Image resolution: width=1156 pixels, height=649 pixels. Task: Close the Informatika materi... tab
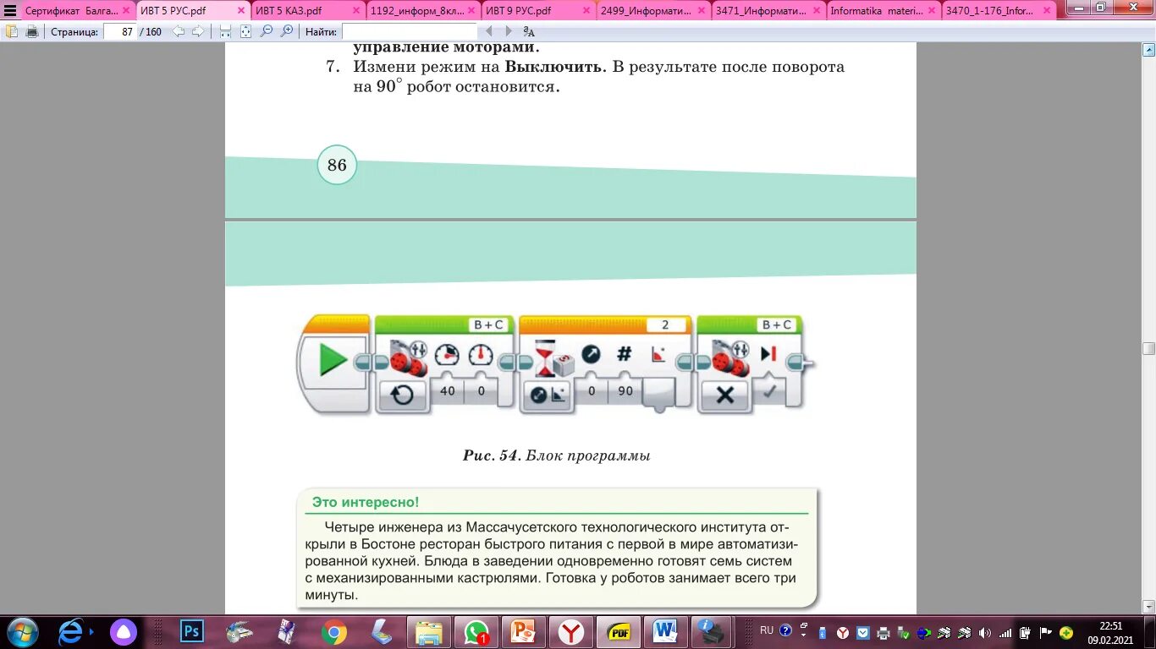932,11
